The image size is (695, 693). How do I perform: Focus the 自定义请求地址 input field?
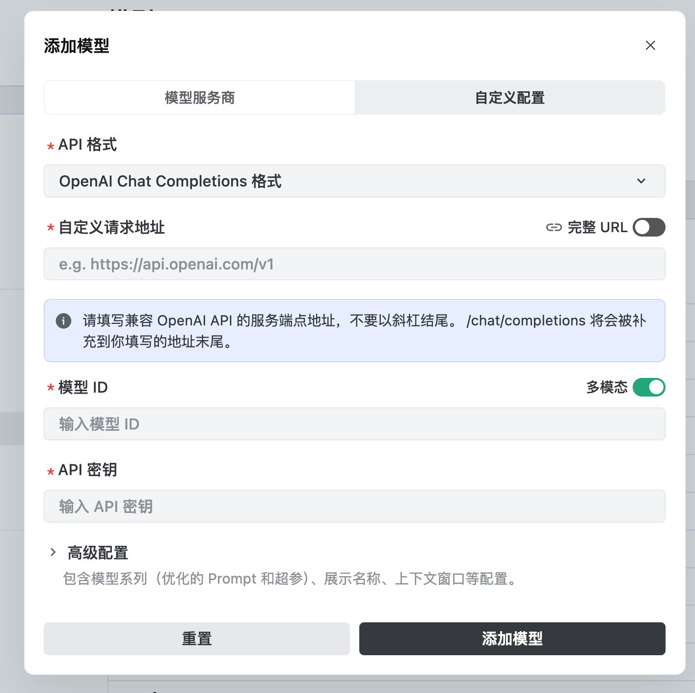pos(354,264)
